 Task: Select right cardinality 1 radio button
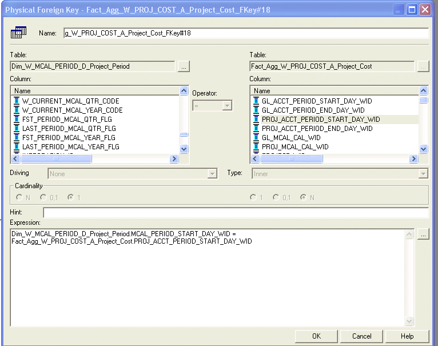click(x=253, y=197)
